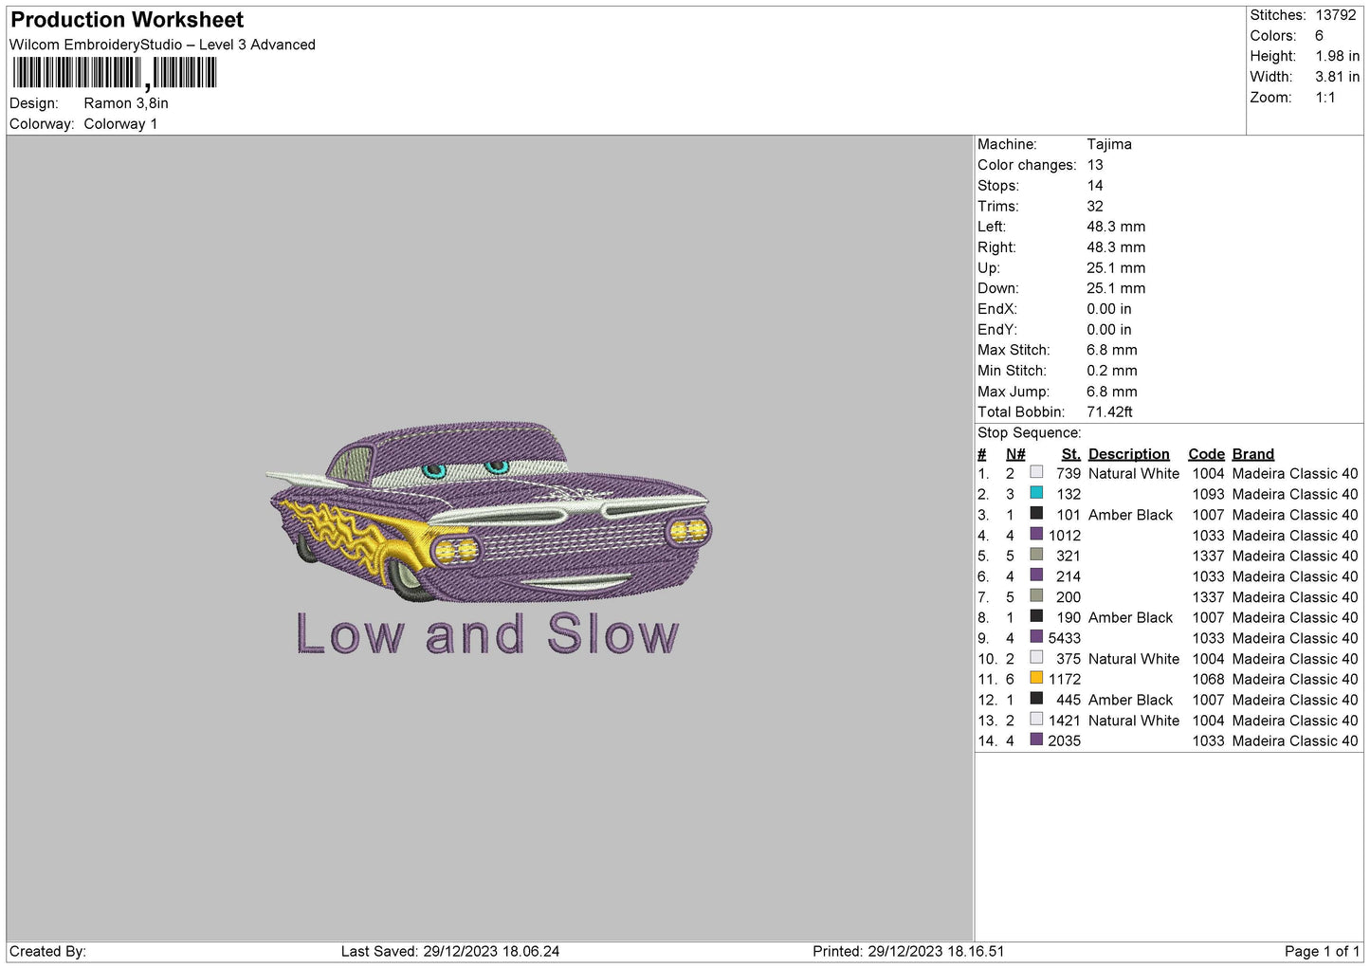Click the code "1093" in stop row 2
This screenshot has height=968, width=1370.
click(x=1209, y=495)
